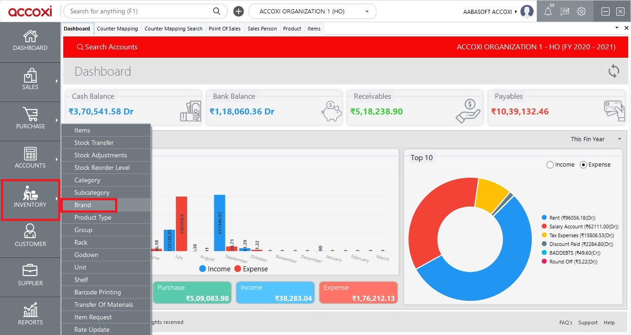Open the Help link
Image resolution: width=631 pixels, height=335 pixels.
[609, 323]
